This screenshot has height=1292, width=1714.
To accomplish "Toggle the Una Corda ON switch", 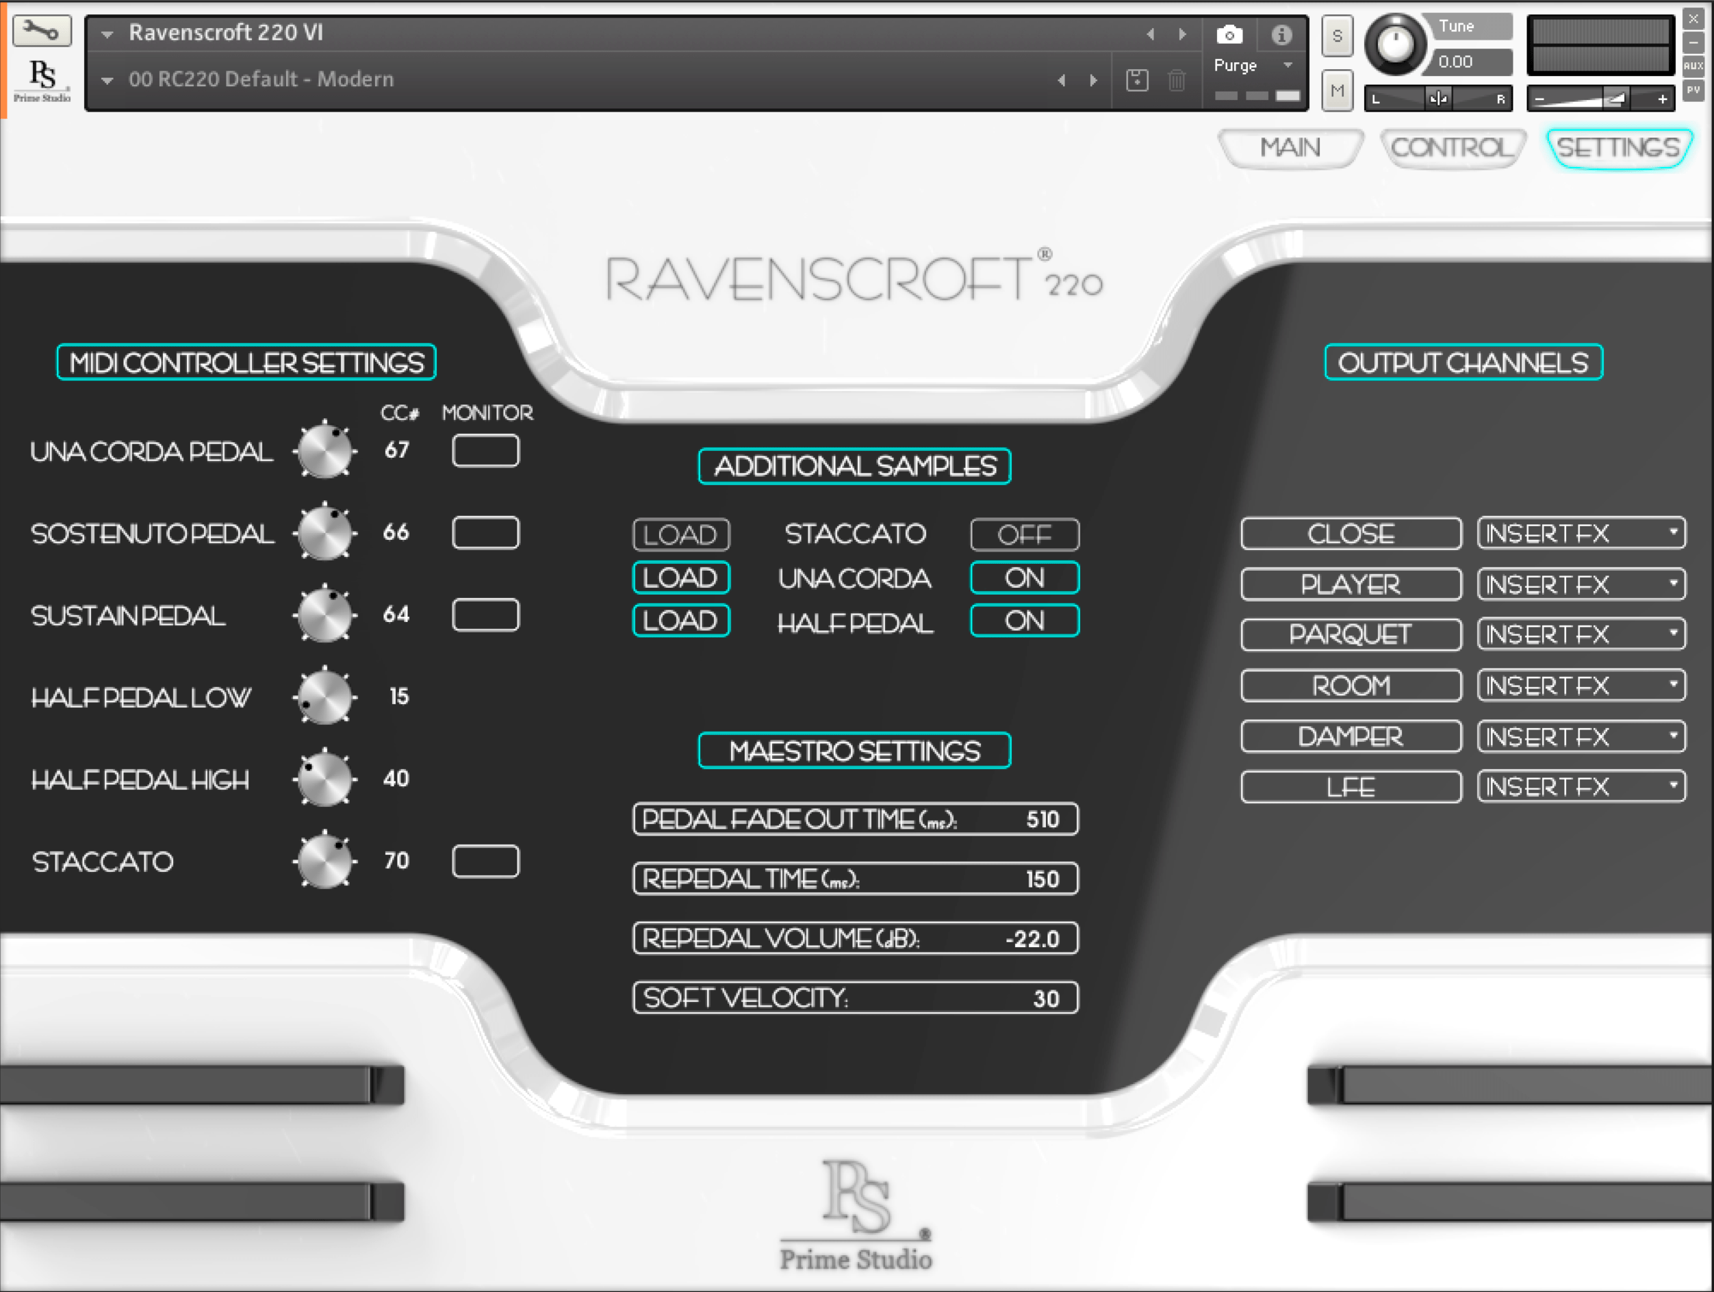I will (x=1023, y=578).
